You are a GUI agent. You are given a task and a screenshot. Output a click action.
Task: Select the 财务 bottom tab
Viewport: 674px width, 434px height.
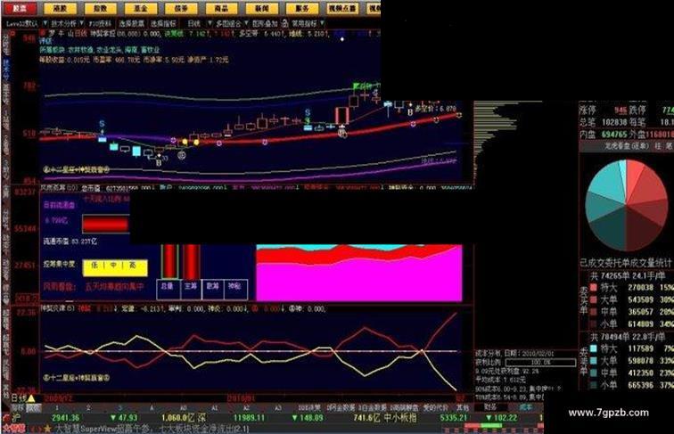click(490, 406)
